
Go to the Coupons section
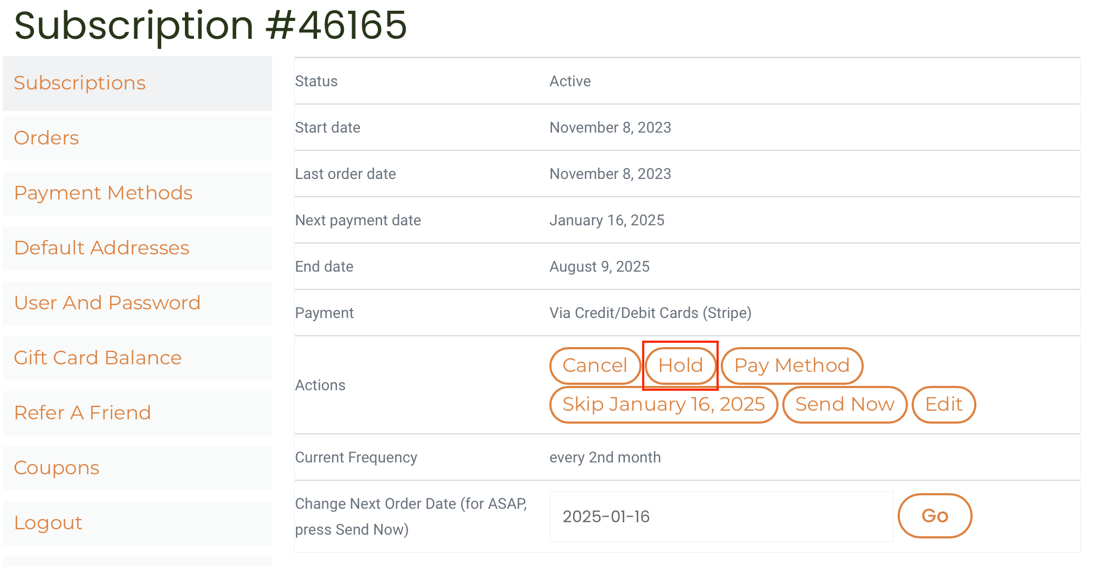click(x=57, y=468)
